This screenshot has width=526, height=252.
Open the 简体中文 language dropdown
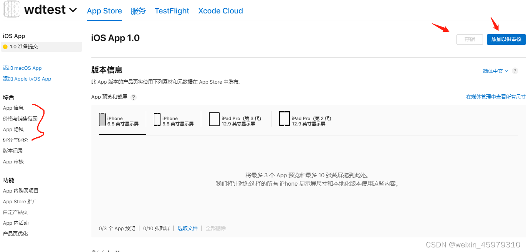click(x=495, y=71)
